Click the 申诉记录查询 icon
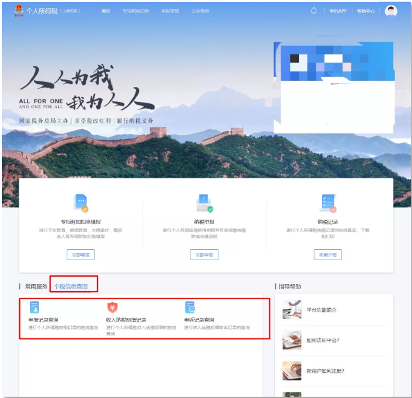 [190, 307]
